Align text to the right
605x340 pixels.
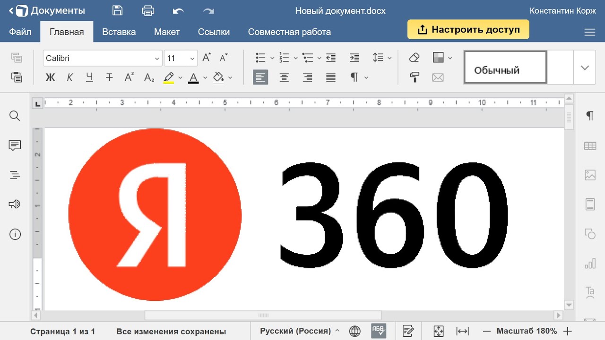308,77
